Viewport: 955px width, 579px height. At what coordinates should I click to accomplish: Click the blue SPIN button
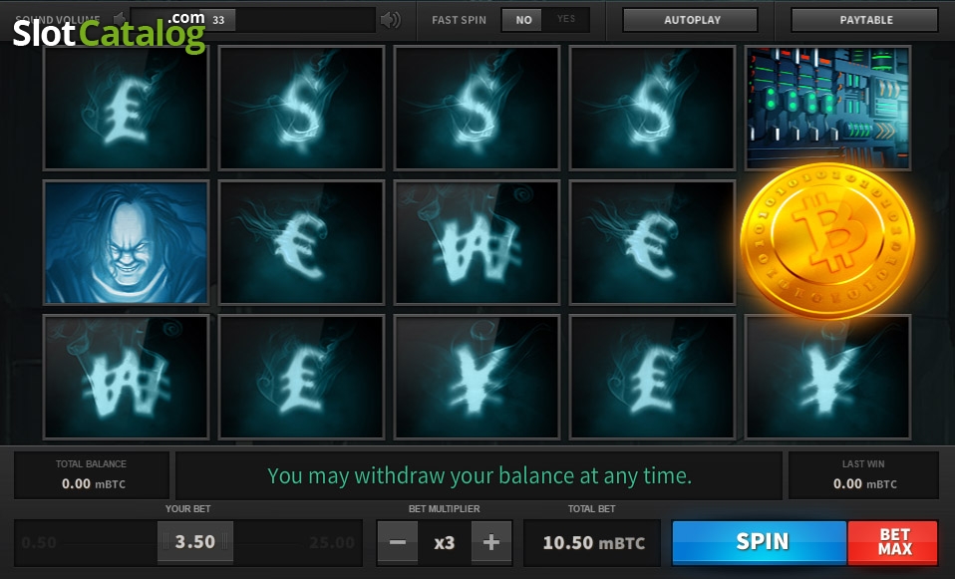pyautogui.click(x=760, y=542)
